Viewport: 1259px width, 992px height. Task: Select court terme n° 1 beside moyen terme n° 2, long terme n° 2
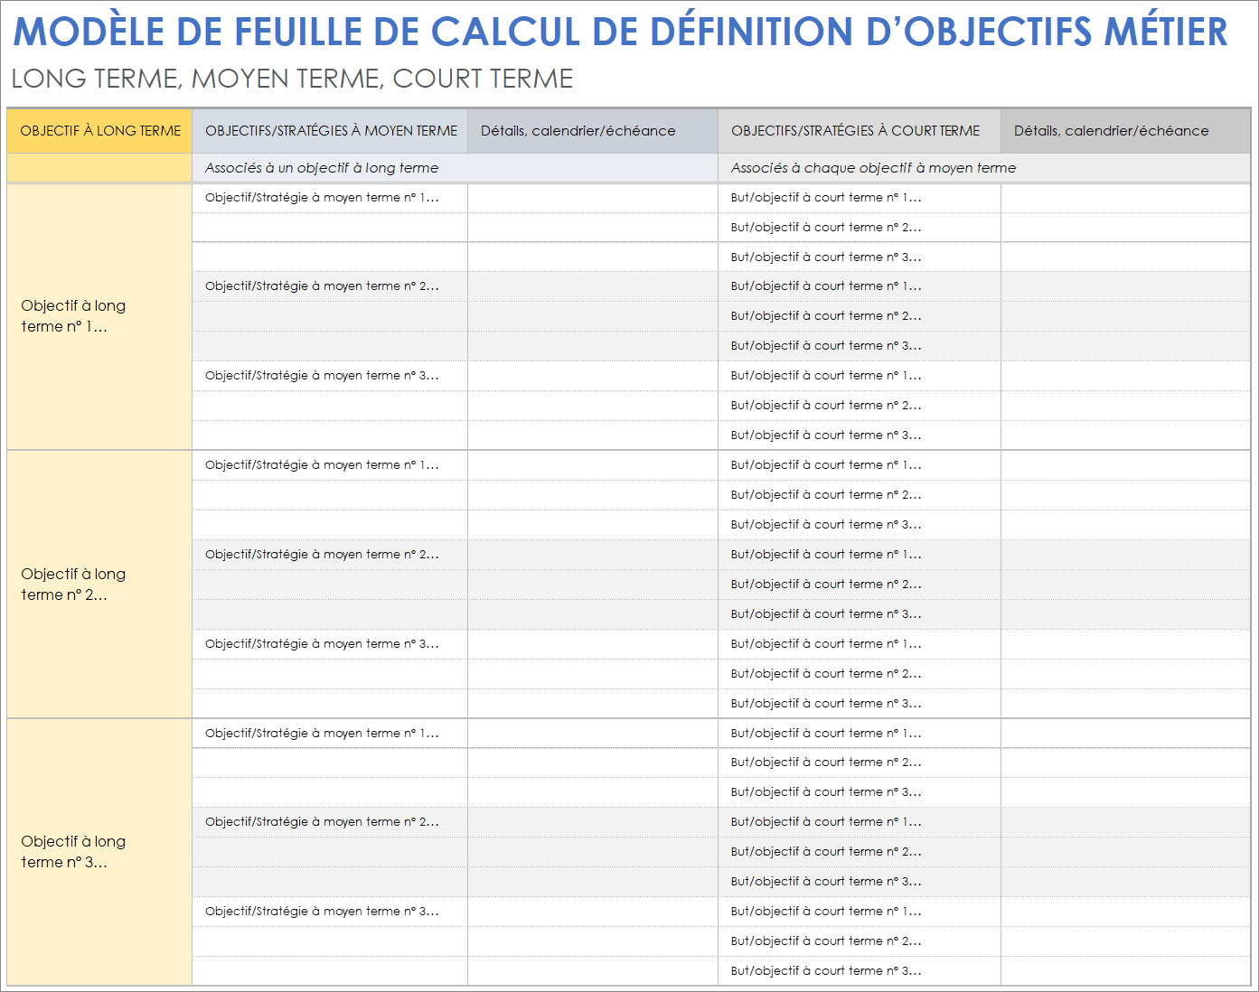click(860, 555)
